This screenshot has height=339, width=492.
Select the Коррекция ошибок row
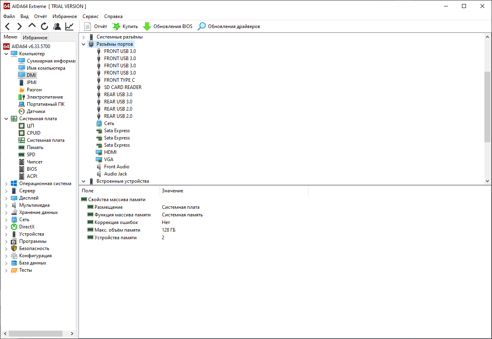pos(116,222)
